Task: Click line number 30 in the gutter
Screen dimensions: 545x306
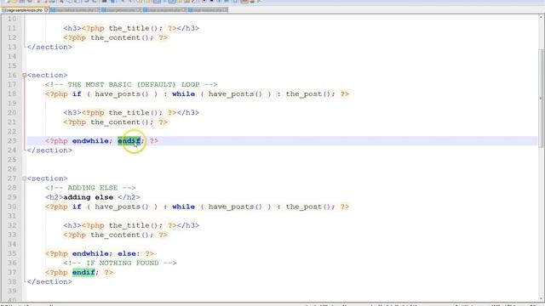Action: (12, 207)
